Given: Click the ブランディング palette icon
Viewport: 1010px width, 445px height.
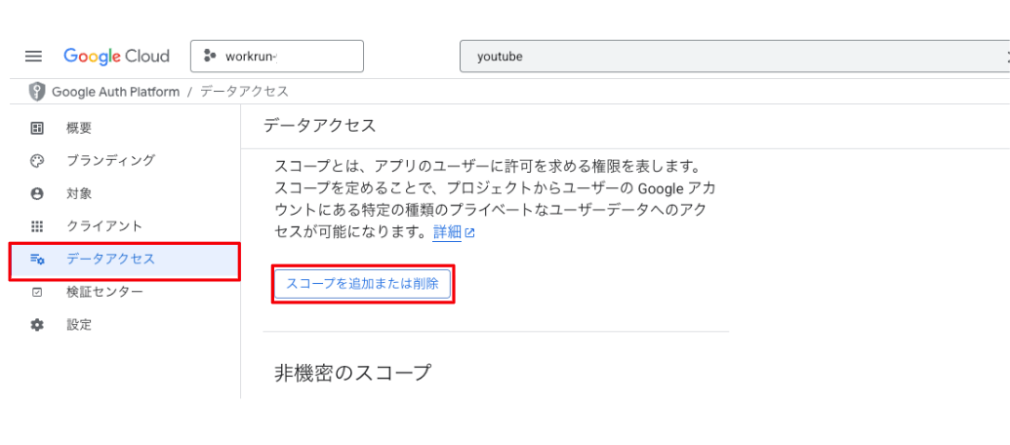Looking at the screenshot, I should [x=37, y=161].
